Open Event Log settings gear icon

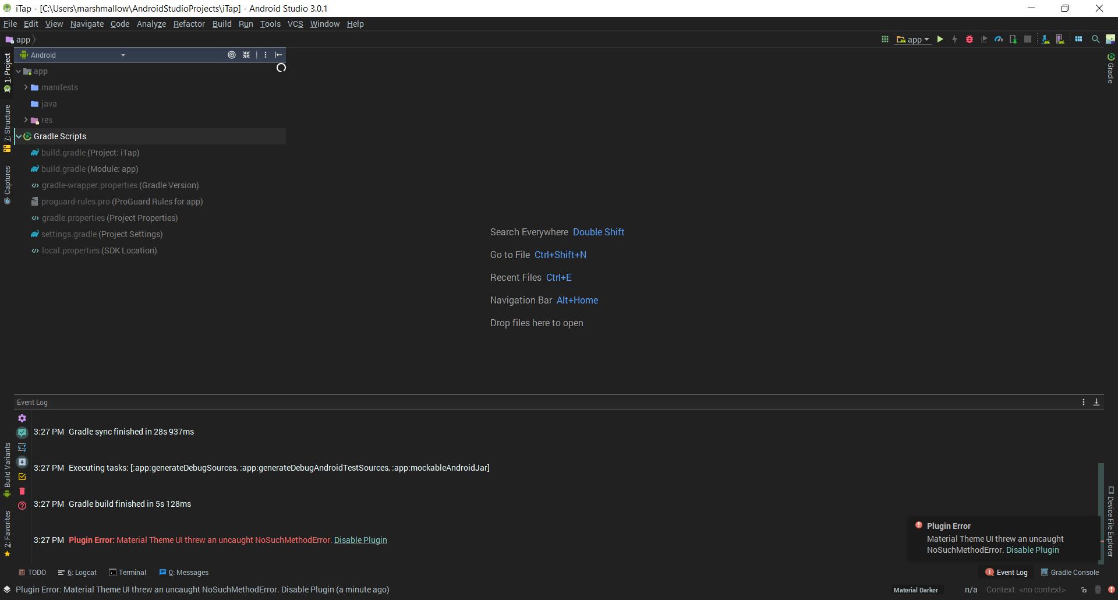[22, 418]
